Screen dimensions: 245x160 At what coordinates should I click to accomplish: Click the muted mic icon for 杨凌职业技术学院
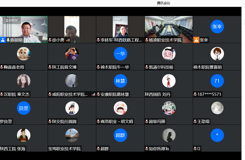(x=147, y=40)
